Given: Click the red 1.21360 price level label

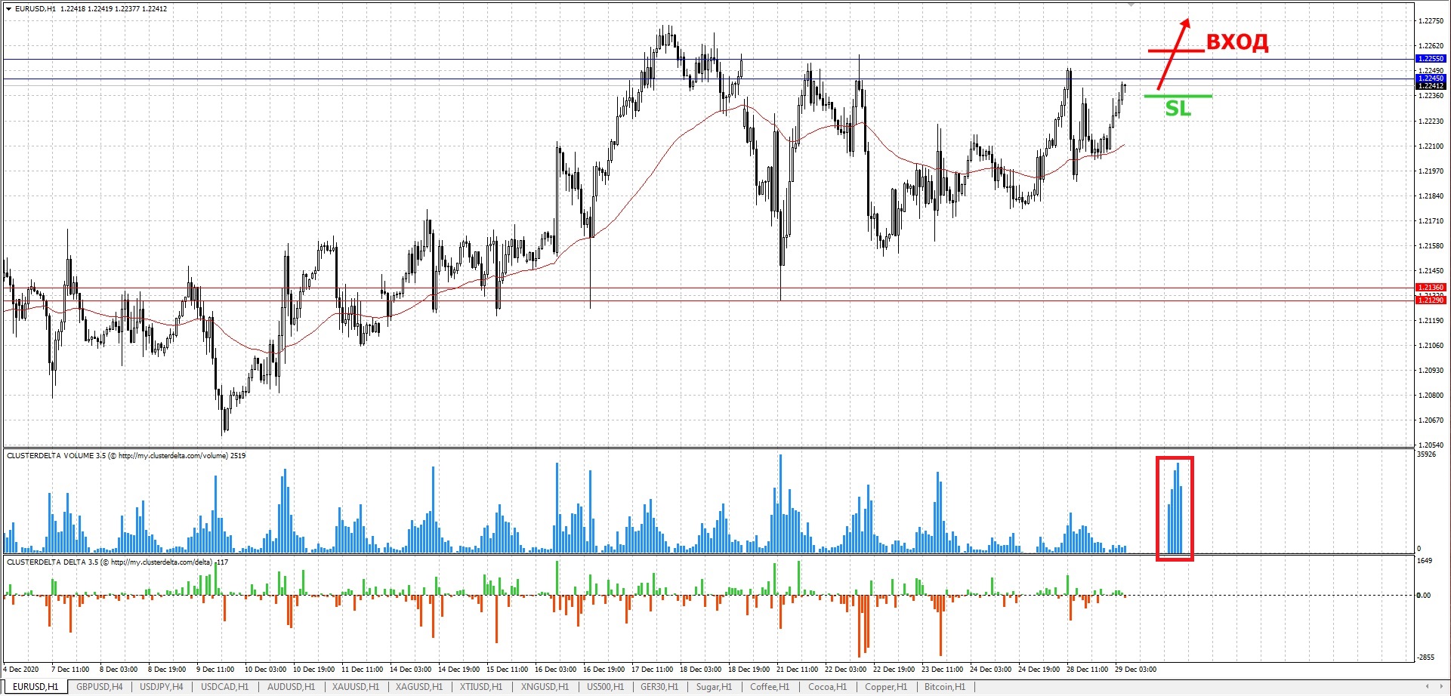Looking at the screenshot, I should (1430, 288).
